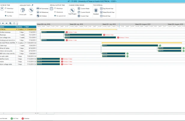Select the Weekdays filter radio button

pos(6,8)
